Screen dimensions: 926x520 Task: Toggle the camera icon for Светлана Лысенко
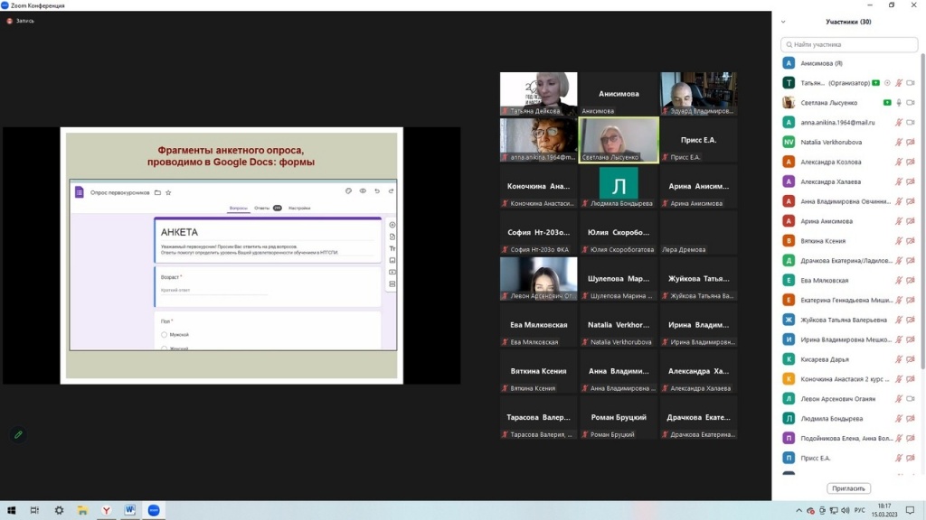911,103
